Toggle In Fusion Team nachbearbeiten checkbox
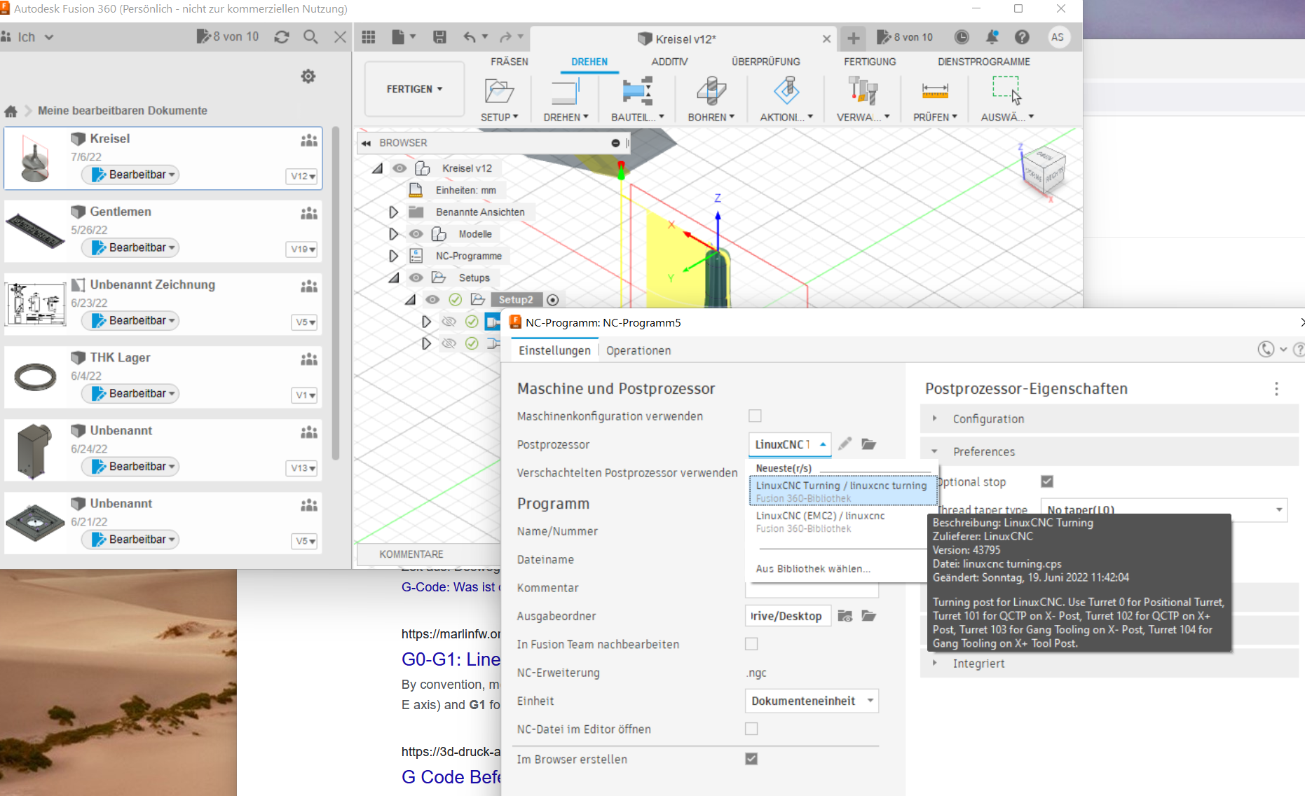This screenshot has width=1305, height=796. pyautogui.click(x=751, y=644)
